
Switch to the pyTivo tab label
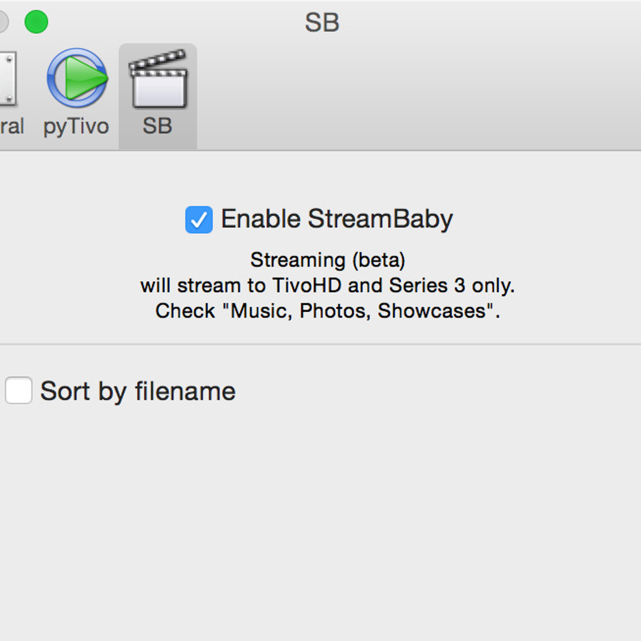click(76, 127)
